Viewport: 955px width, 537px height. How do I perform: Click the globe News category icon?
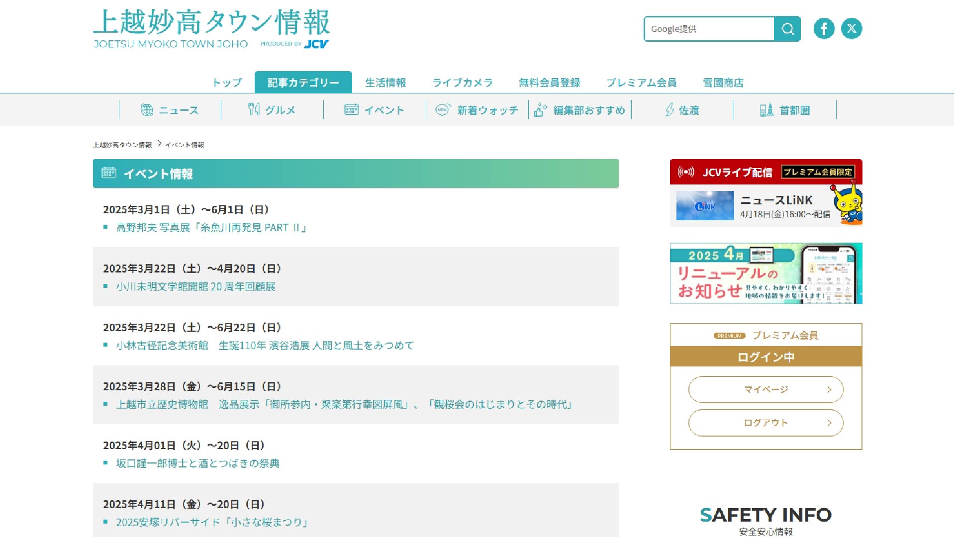(147, 110)
